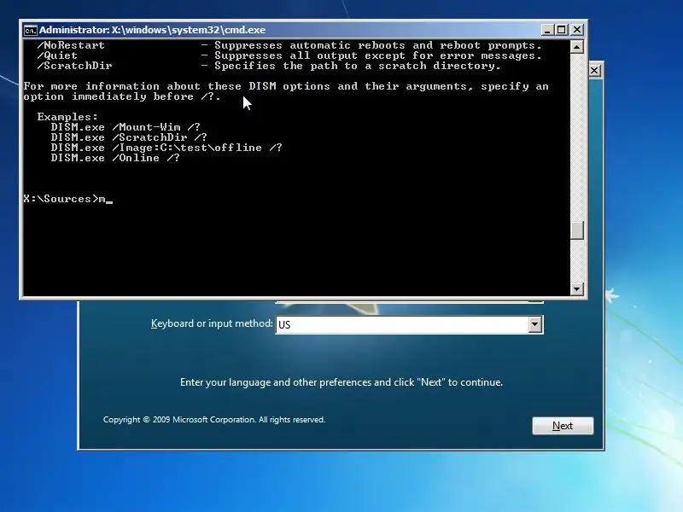Click the command prompt scroll-down arrow

(x=577, y=288)
